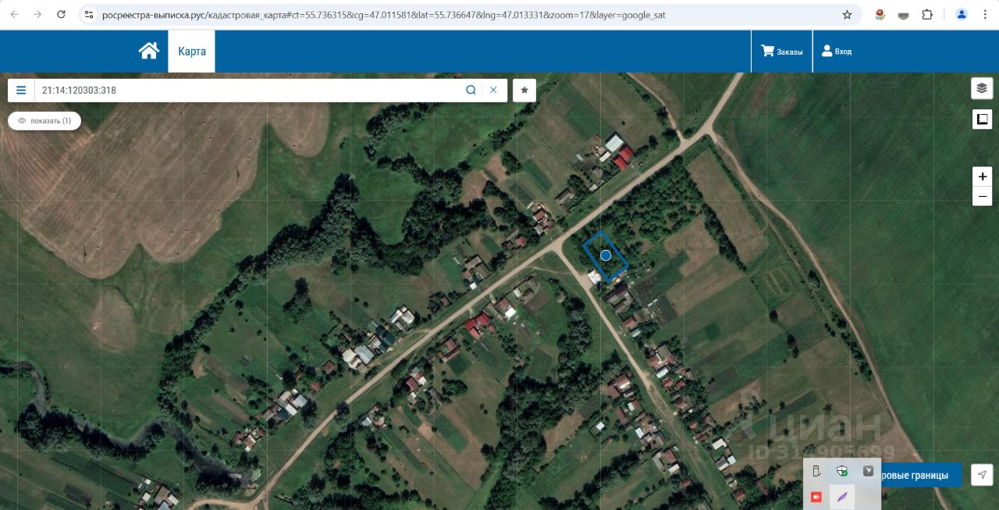Open the hamburger menu beside search
The image size is (999, 510).
click(21, 91)
